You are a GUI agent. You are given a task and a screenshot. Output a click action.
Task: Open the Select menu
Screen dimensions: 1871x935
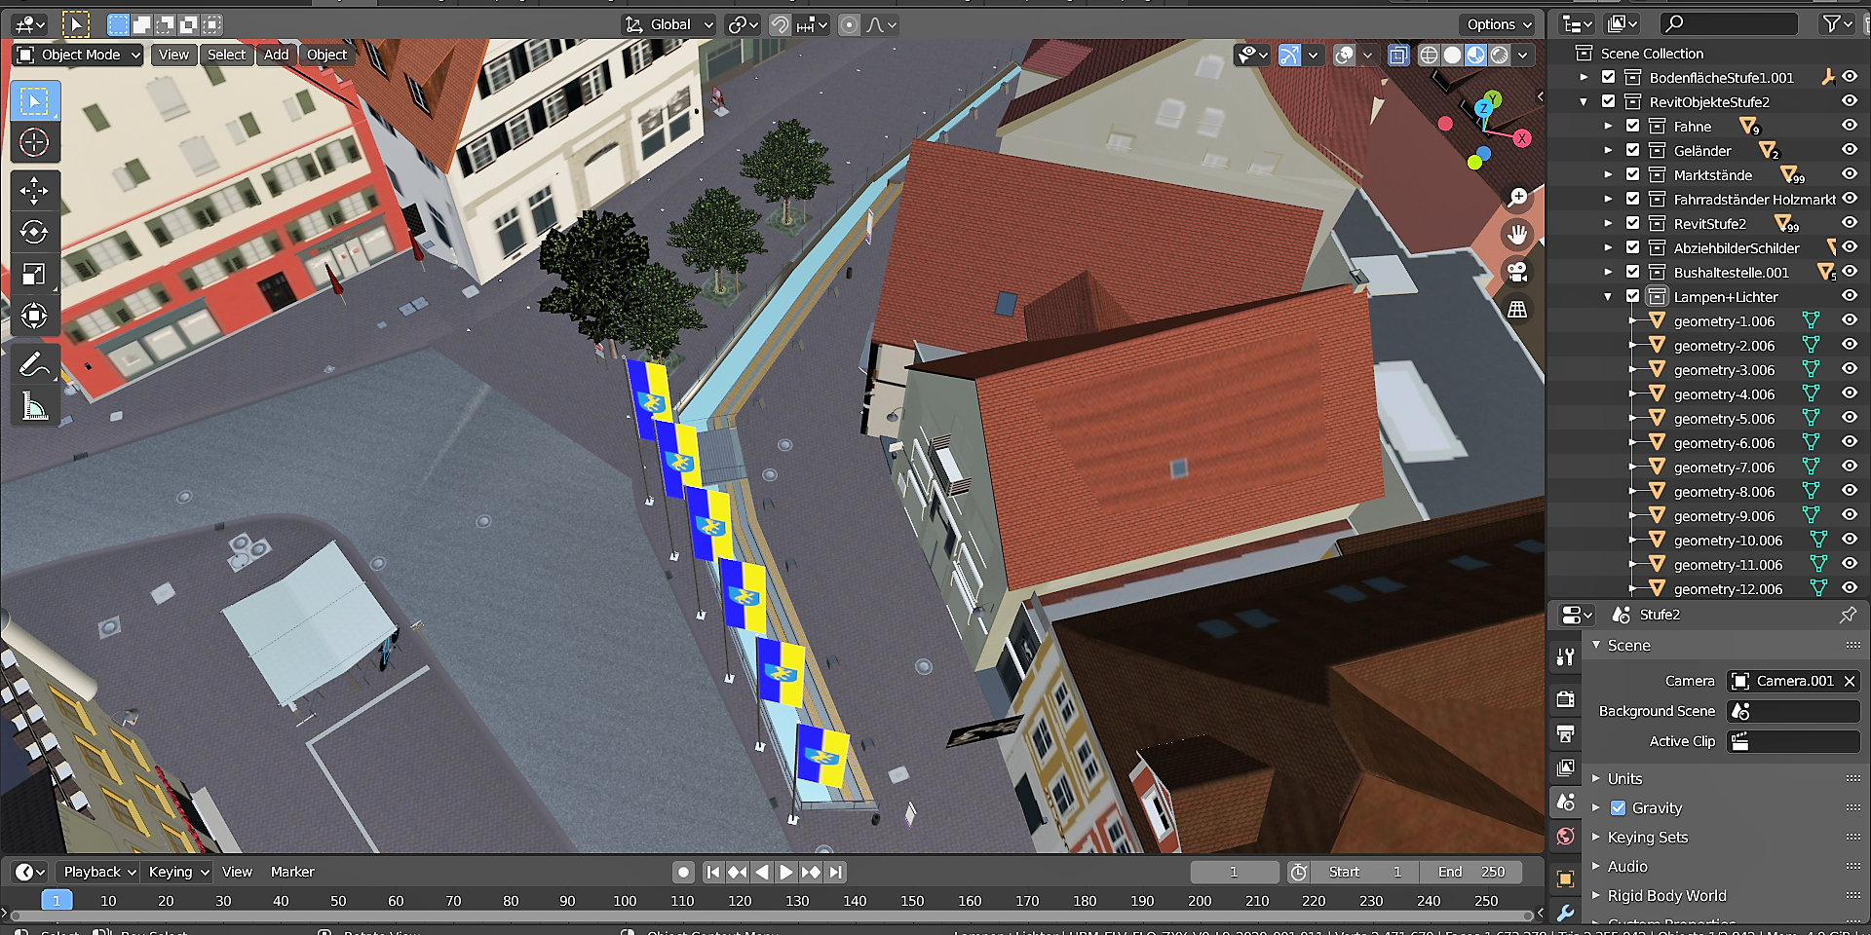[x=226, y=55]
